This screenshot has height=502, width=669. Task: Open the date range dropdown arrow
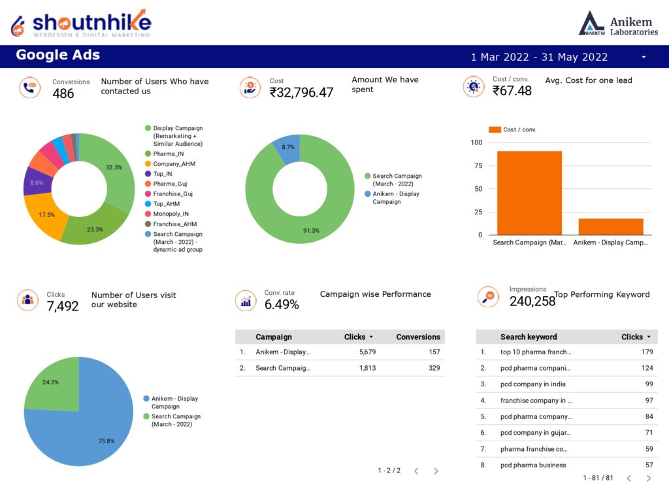644,58
